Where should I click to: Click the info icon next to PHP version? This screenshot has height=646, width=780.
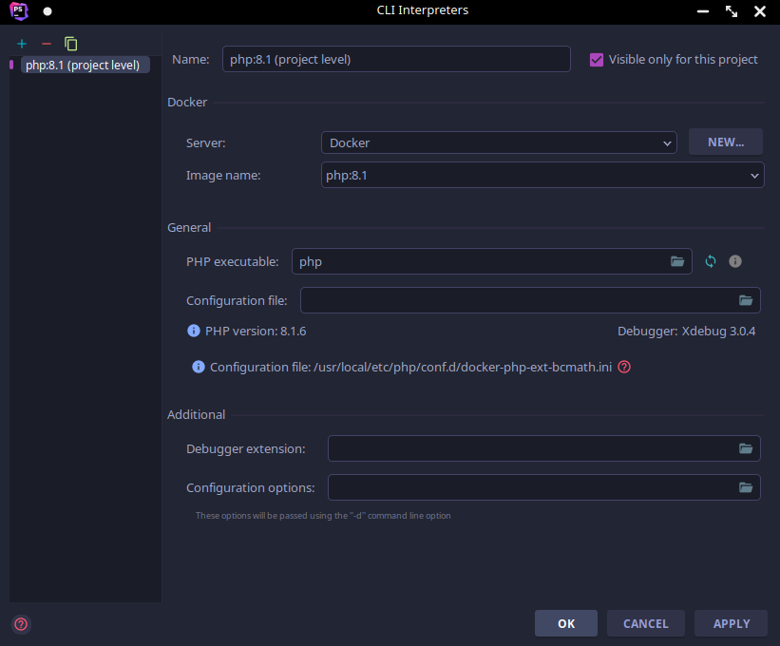[194, 331]
